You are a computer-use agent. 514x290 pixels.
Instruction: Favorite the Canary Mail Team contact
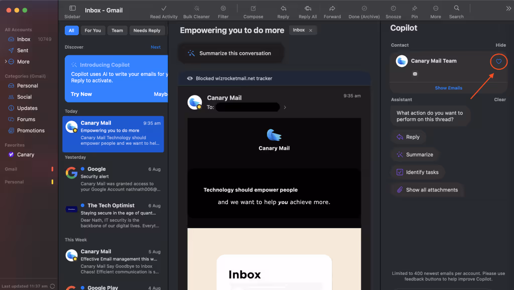[x=498, y=61]
